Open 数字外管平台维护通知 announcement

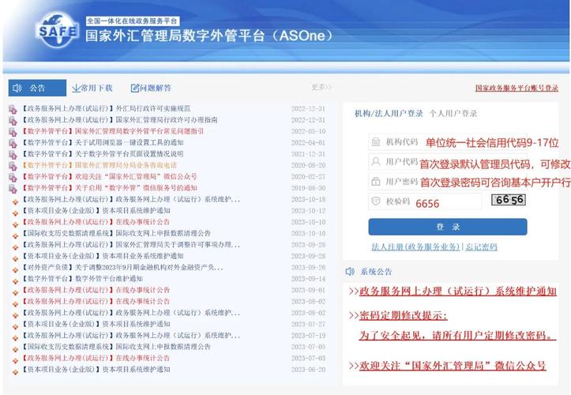pyautogui.click(x=82, y=278)
